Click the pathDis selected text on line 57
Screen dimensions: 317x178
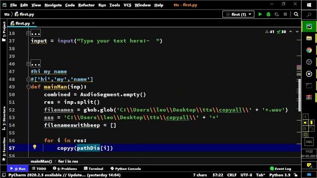pyautogui.click(x=88, y=148)
